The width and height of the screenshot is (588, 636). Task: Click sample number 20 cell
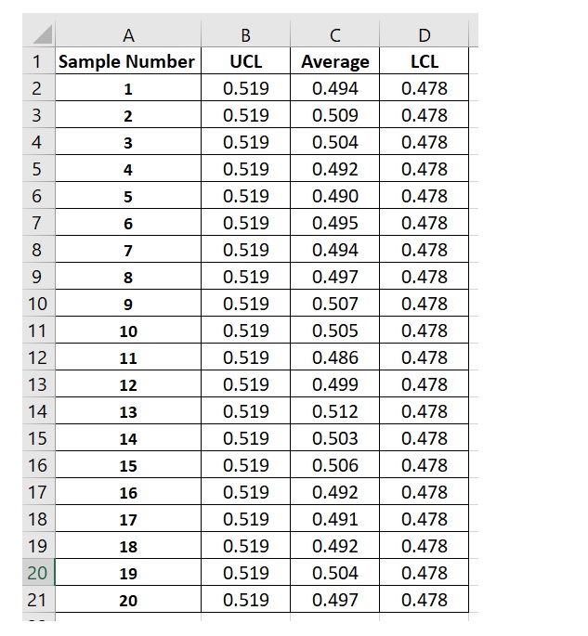coord(127,601)
